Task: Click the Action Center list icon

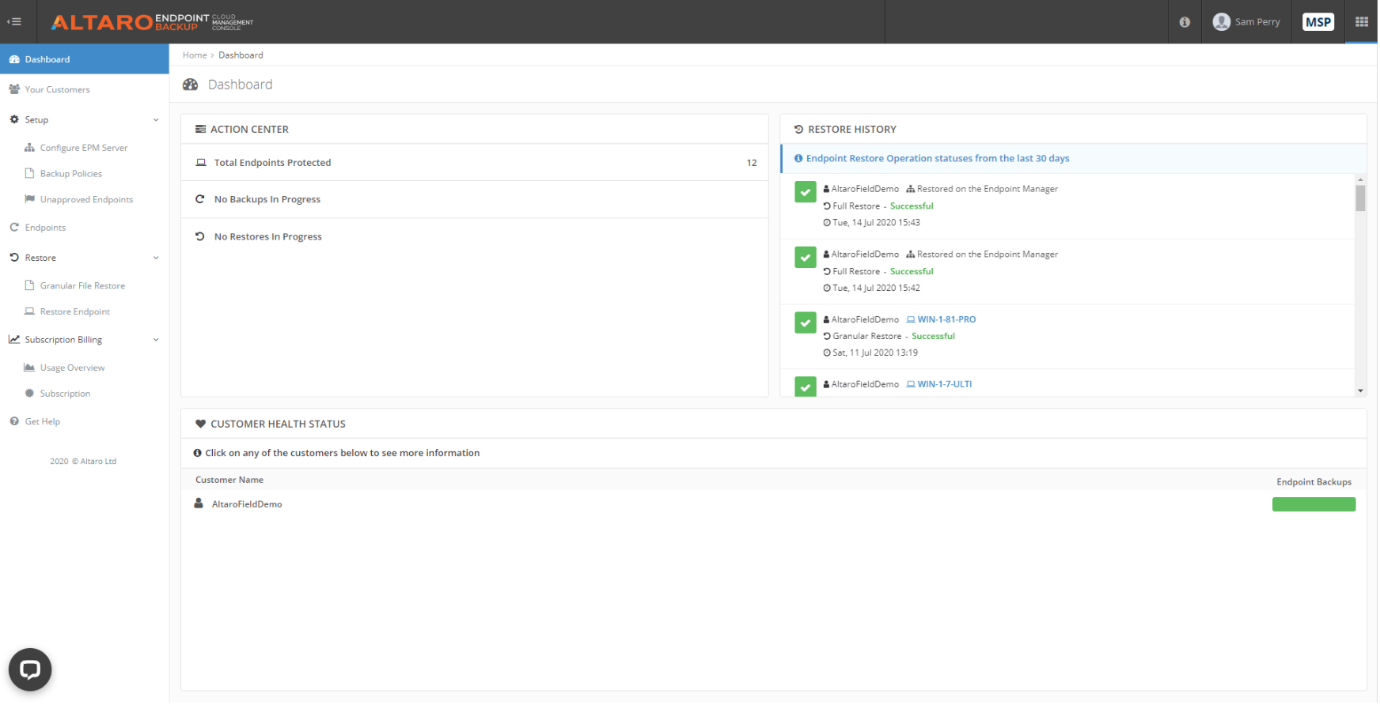Action: coord(200,129)
